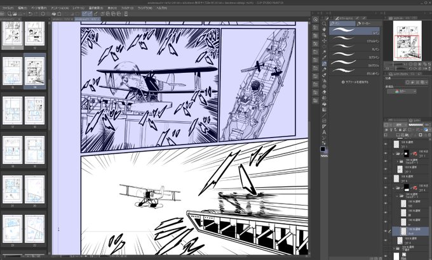Select the Move layer cross-arrows tool
Screen dimensions: 432x260
point(324,41)
